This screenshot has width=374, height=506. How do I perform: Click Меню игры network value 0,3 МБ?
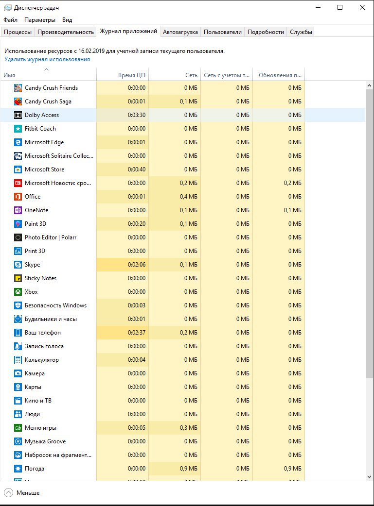188,428
